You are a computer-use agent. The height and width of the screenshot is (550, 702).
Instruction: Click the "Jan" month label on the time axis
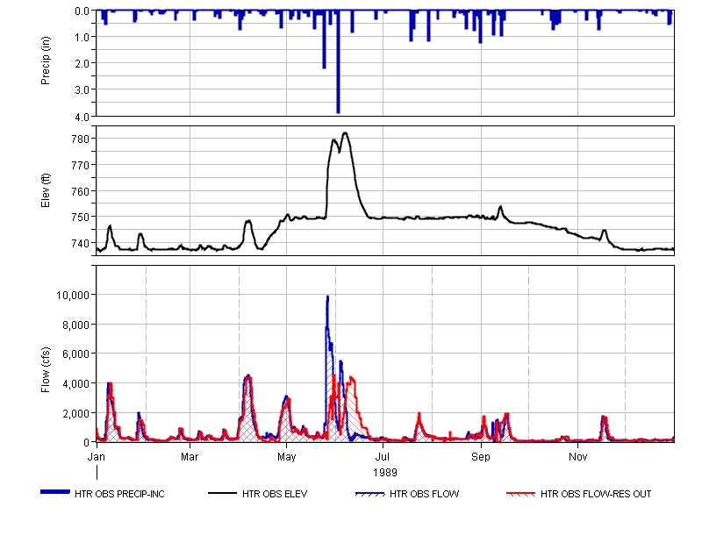pos(97,457)
